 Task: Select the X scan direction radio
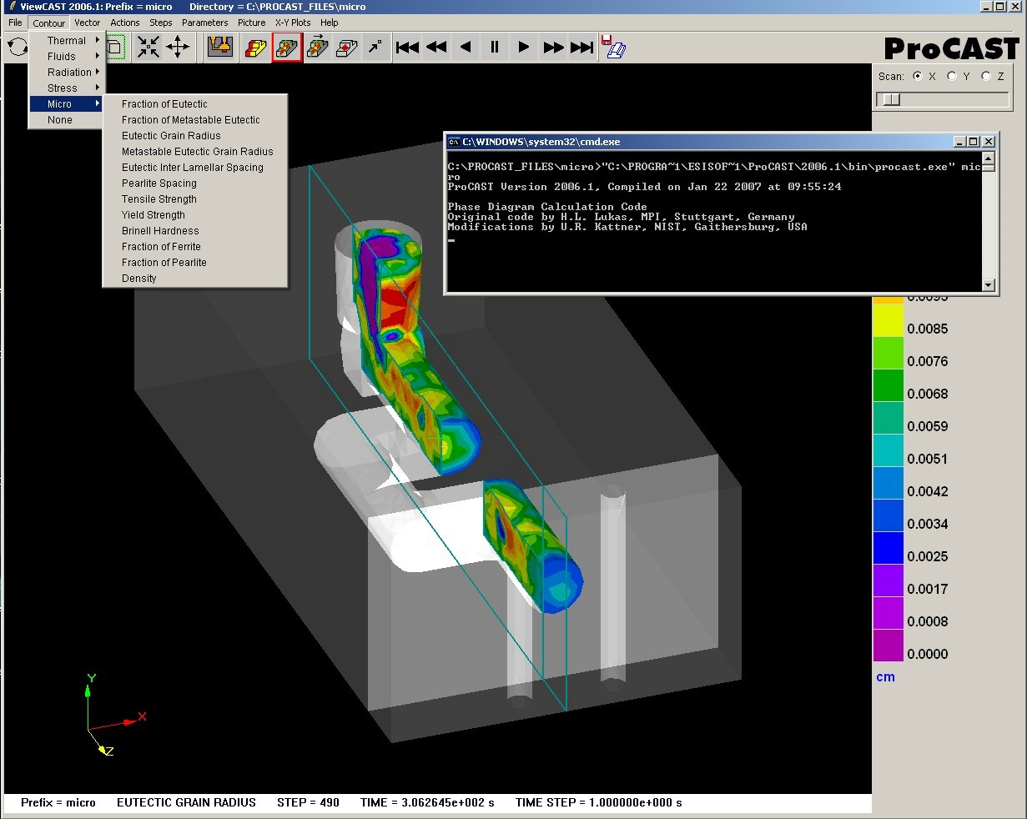click(x=918, y=76)
